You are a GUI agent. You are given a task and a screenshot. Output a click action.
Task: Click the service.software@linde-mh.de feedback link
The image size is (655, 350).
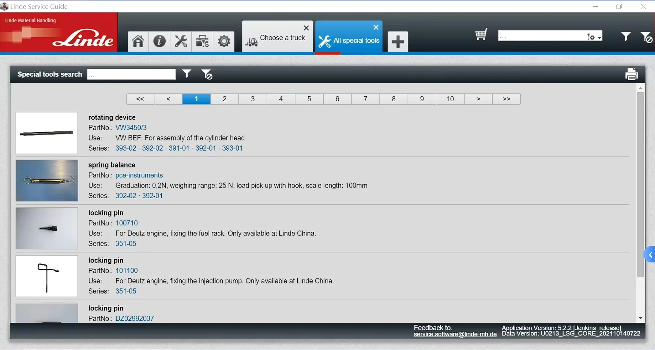(x=455, y=334)
